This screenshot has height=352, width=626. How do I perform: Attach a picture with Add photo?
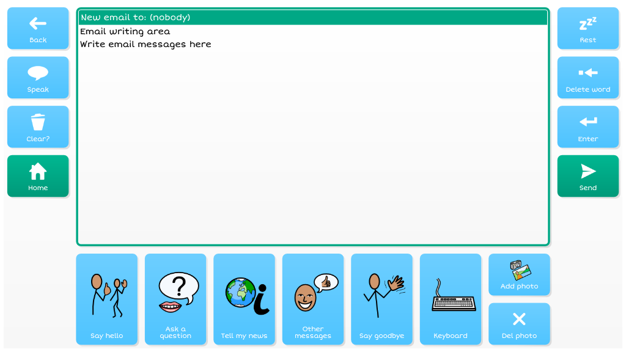[x=519, y=274]
